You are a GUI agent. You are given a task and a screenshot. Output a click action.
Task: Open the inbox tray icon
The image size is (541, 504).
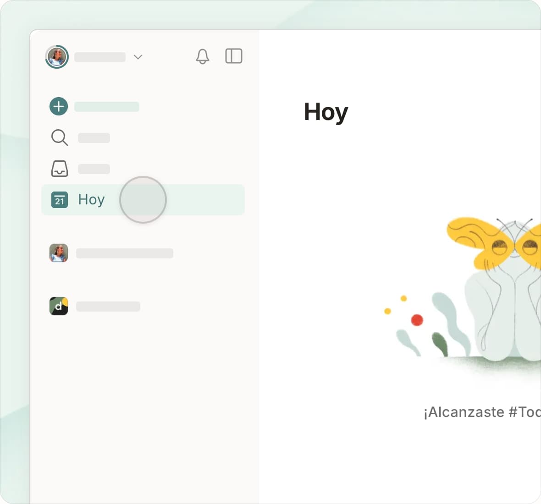pyautogui.click(x=59, y=169)
